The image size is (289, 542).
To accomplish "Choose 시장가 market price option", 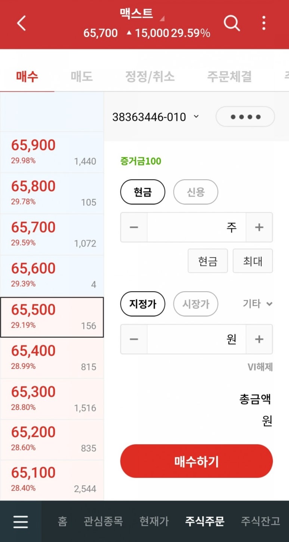I will pos(196,304).
